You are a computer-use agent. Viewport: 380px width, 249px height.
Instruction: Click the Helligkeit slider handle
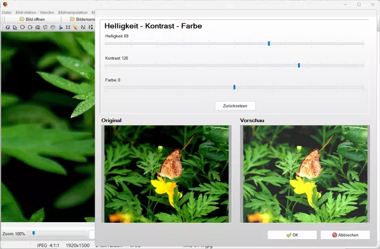[269, 44]
